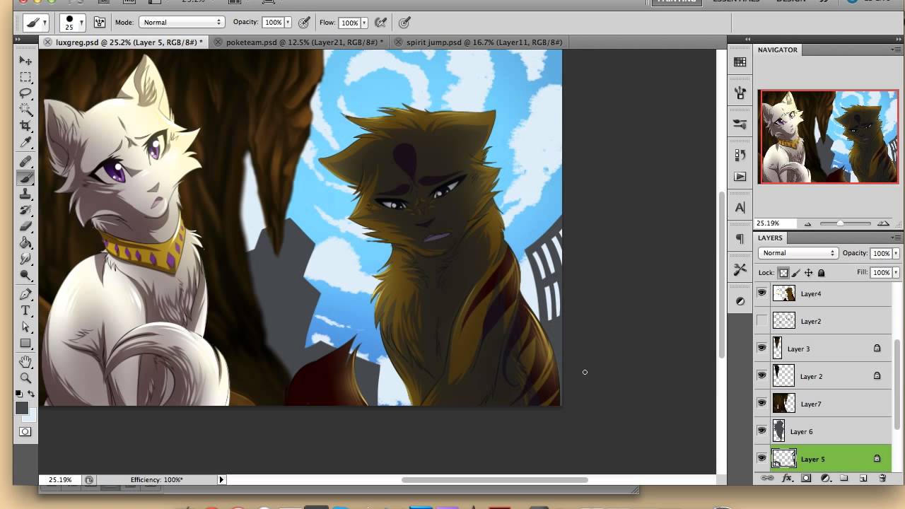Toggle lock image pixels

(x=796, y=273)
